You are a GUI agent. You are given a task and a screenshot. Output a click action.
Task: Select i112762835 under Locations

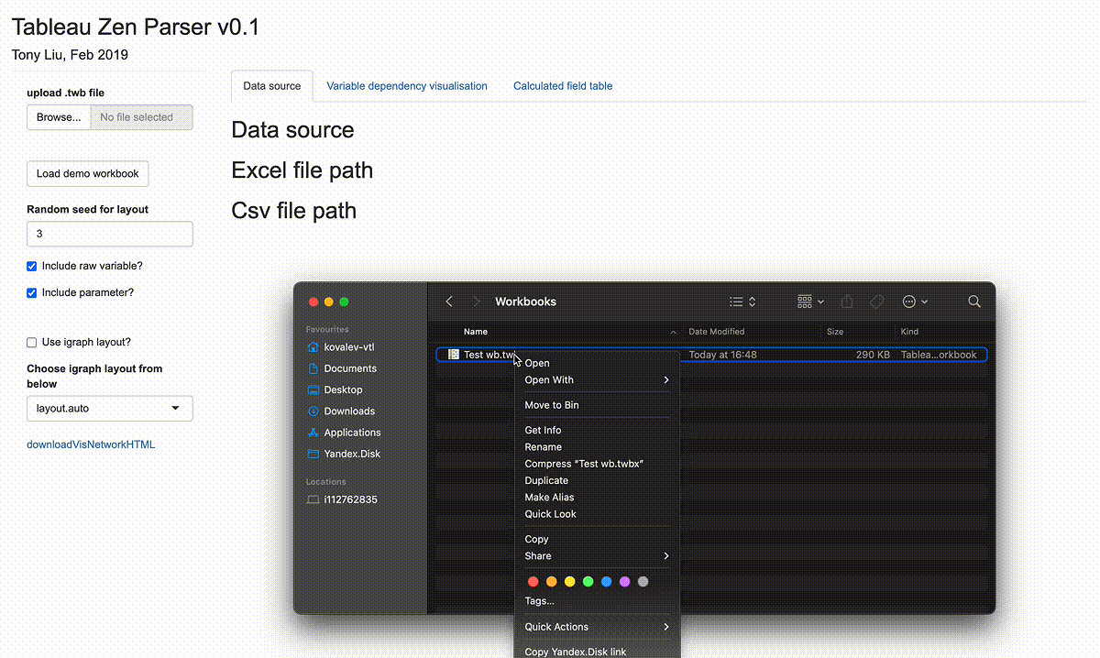349,499
